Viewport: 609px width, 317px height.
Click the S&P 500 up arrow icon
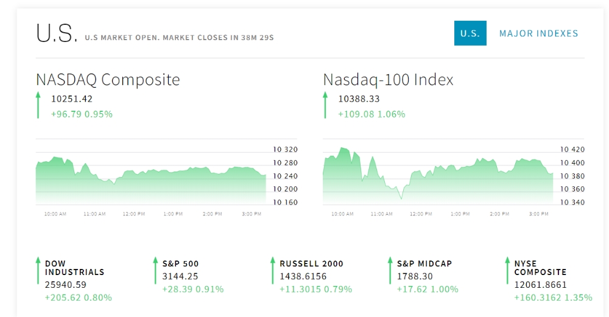coord(155,270)
